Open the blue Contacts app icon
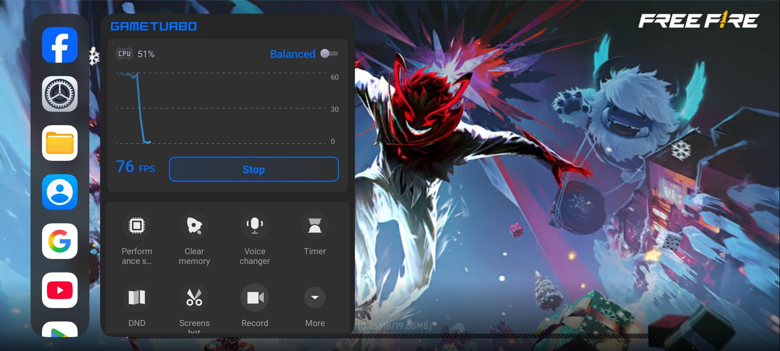Image resolution: width=780 pixels, height=351 pixels. (59, 192)
